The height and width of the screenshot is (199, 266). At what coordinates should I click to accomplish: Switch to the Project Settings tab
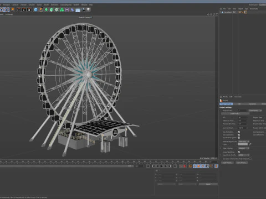pyautogui.click(x=226, y=104)
